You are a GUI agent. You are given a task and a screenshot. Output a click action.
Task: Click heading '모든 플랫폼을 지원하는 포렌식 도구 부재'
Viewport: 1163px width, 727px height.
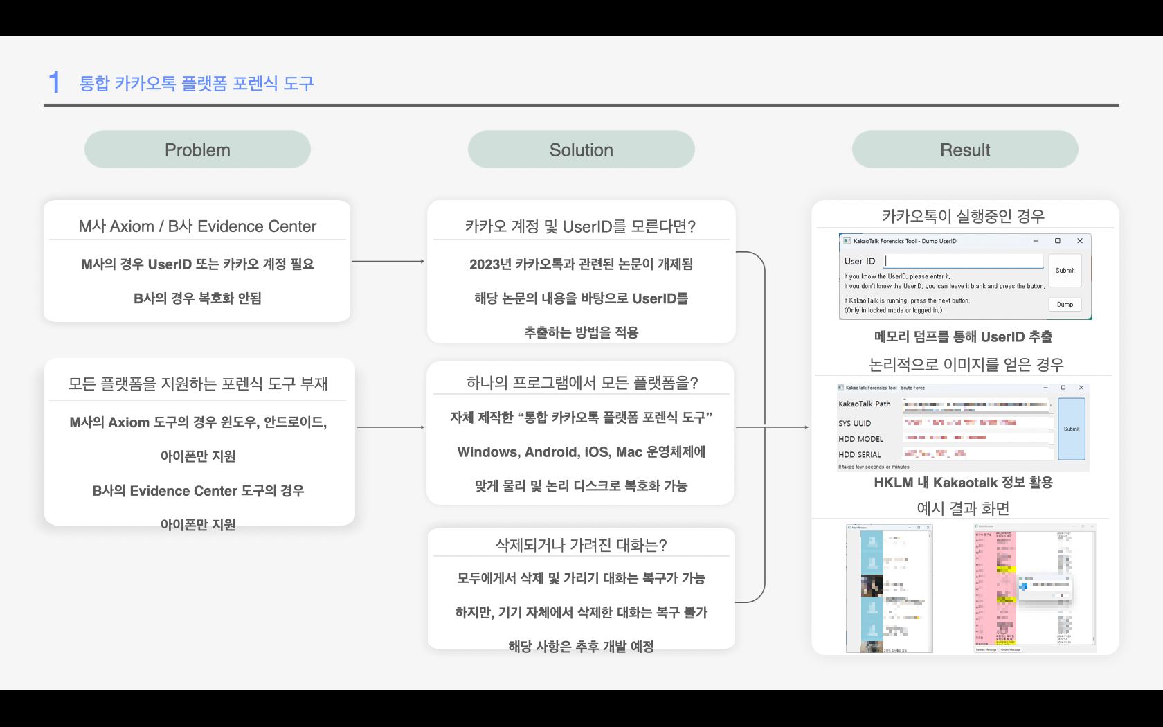tap(198, 384)
